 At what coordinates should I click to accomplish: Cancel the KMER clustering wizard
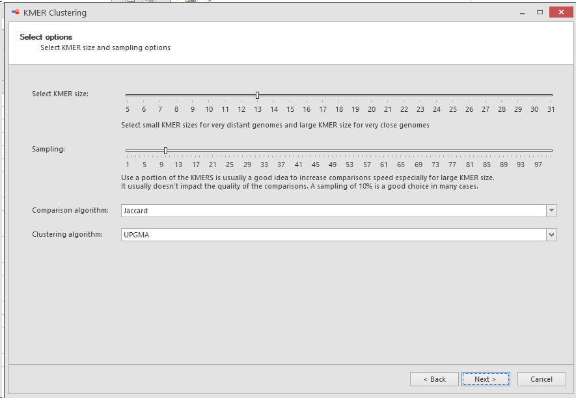pyautogui.click(x=542, y=379)
